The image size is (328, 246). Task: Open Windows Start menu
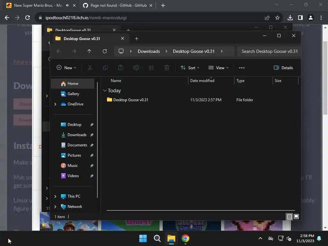[143, 238]
